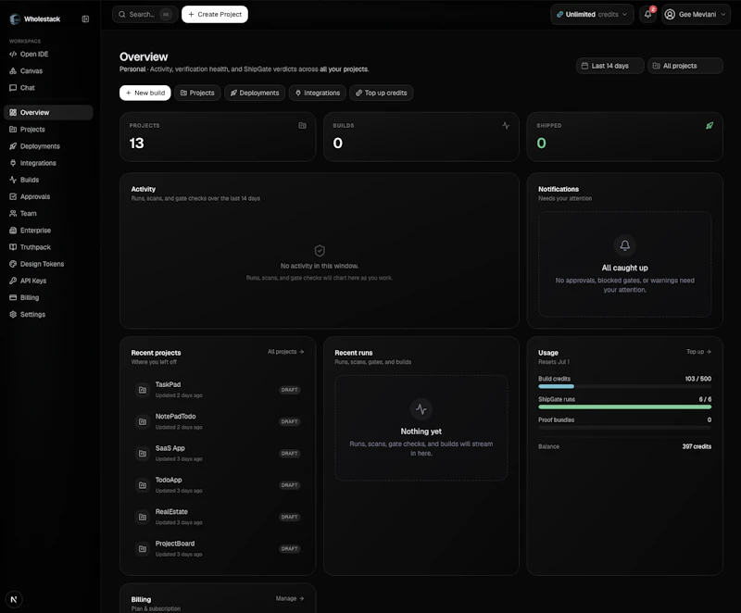Click ProjectBoard project folder icon

coord(143,549)
